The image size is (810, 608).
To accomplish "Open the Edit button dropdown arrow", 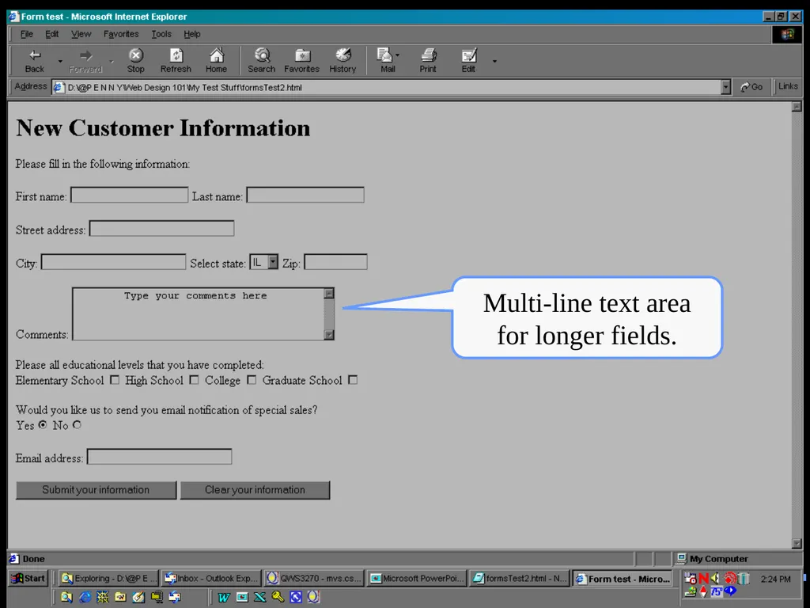I will [x=494, y=61].
